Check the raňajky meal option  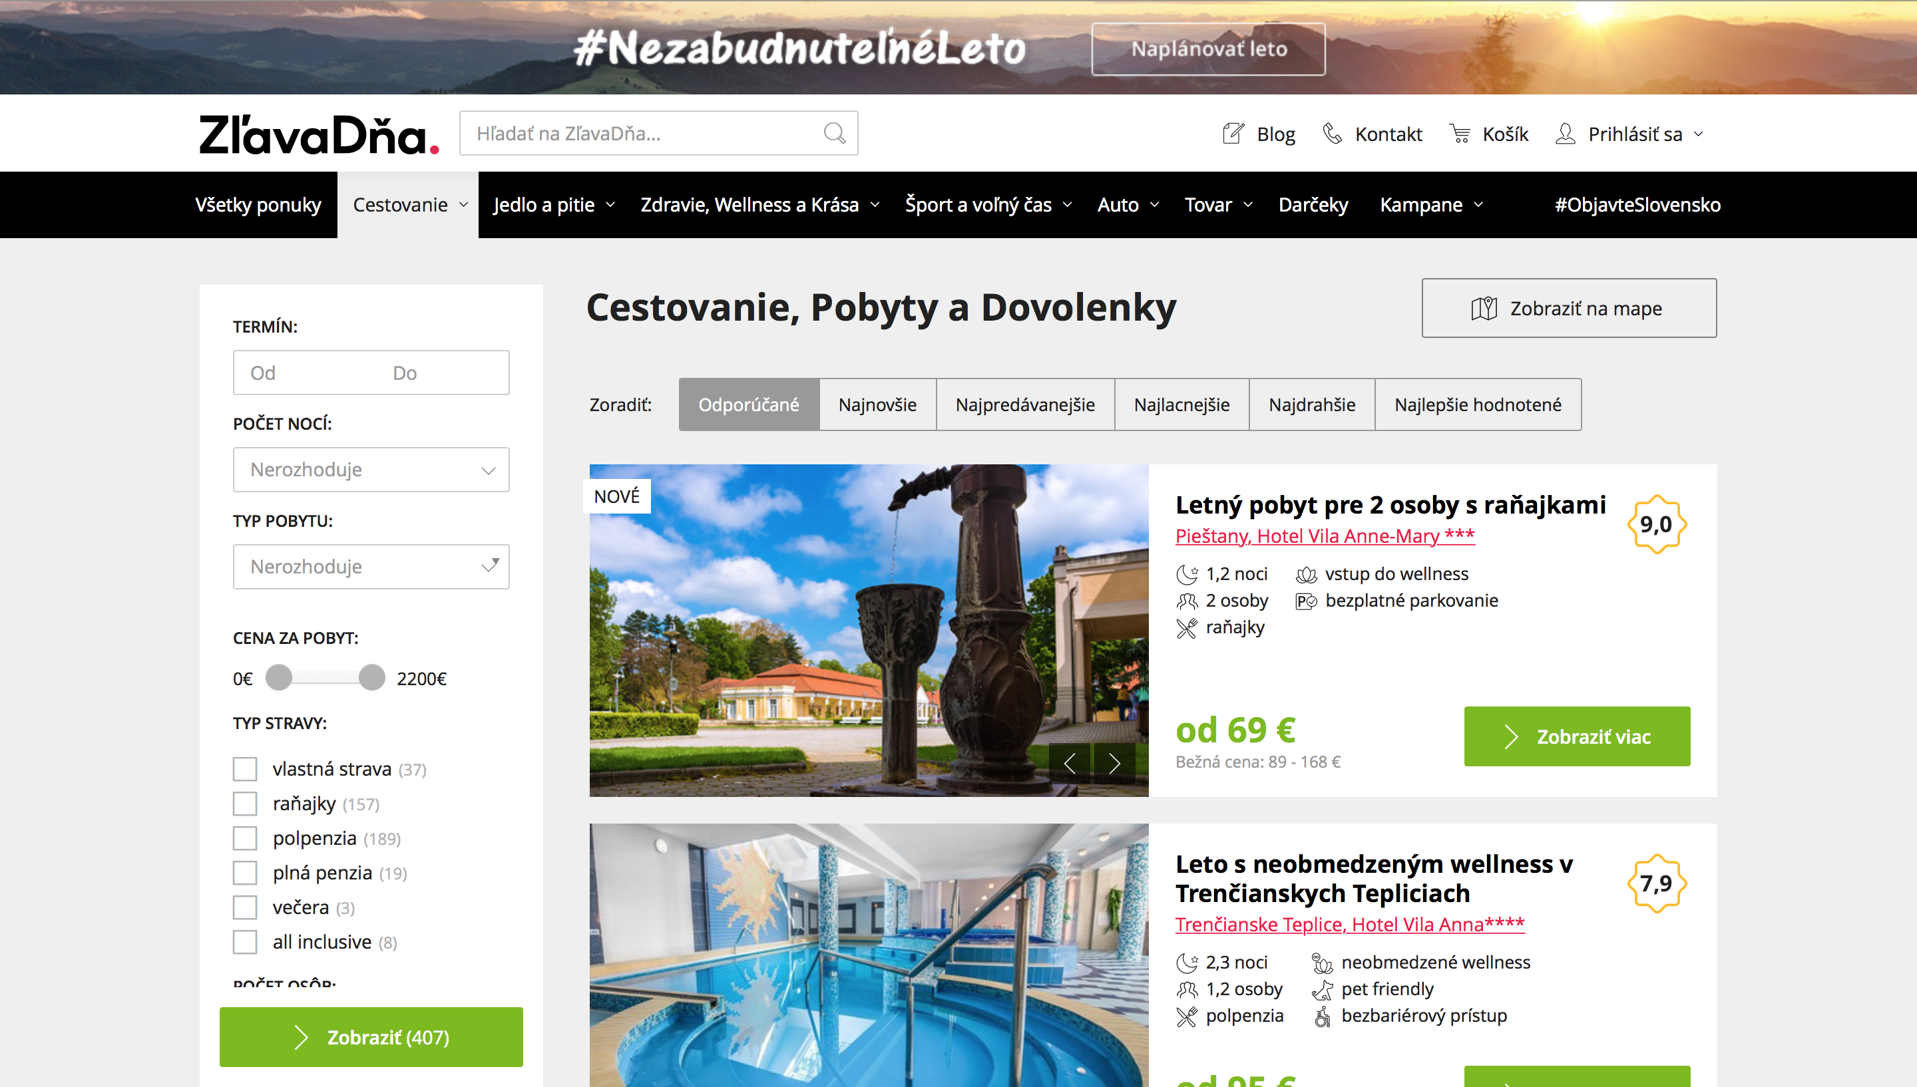coord(245,804)
